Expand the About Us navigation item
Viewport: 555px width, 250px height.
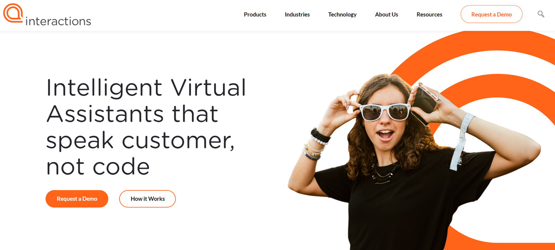(386, 15)
